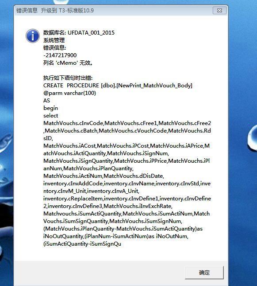Click the CREATE PROCEDURE statement line
Image resolution: width=257 pixels, height=286 pixels.
coord(118,86)
